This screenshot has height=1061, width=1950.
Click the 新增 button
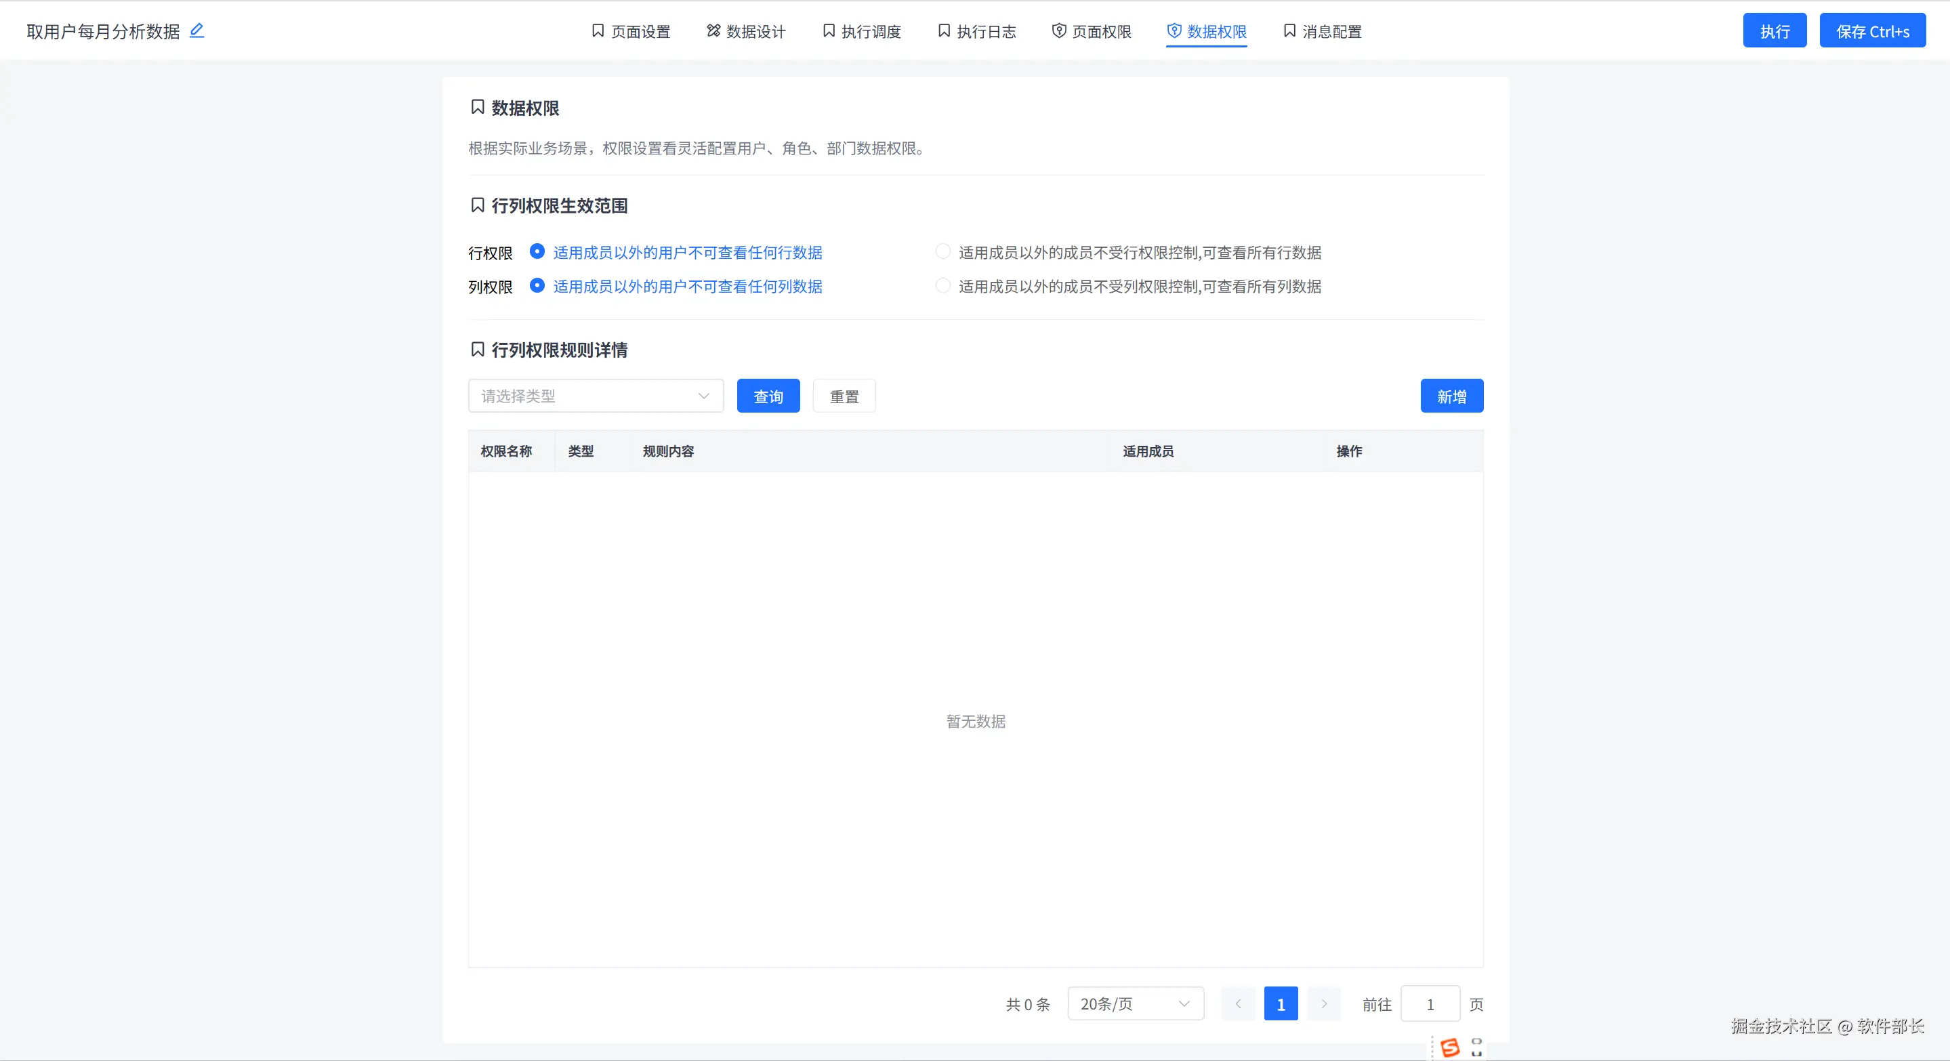click(1451, 396)
